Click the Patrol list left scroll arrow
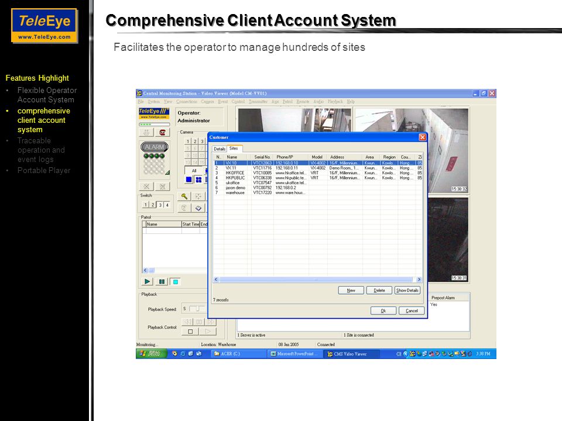Screen dimensions: 562x421 145,270
